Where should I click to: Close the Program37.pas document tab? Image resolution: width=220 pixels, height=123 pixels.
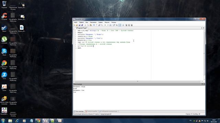pos(204,28)
